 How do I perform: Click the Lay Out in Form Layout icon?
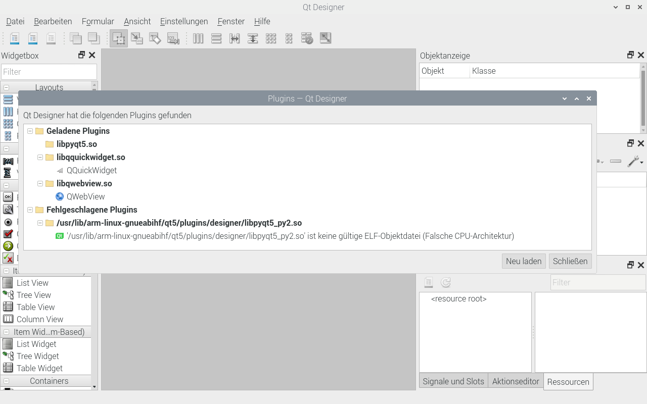(289, 38)
